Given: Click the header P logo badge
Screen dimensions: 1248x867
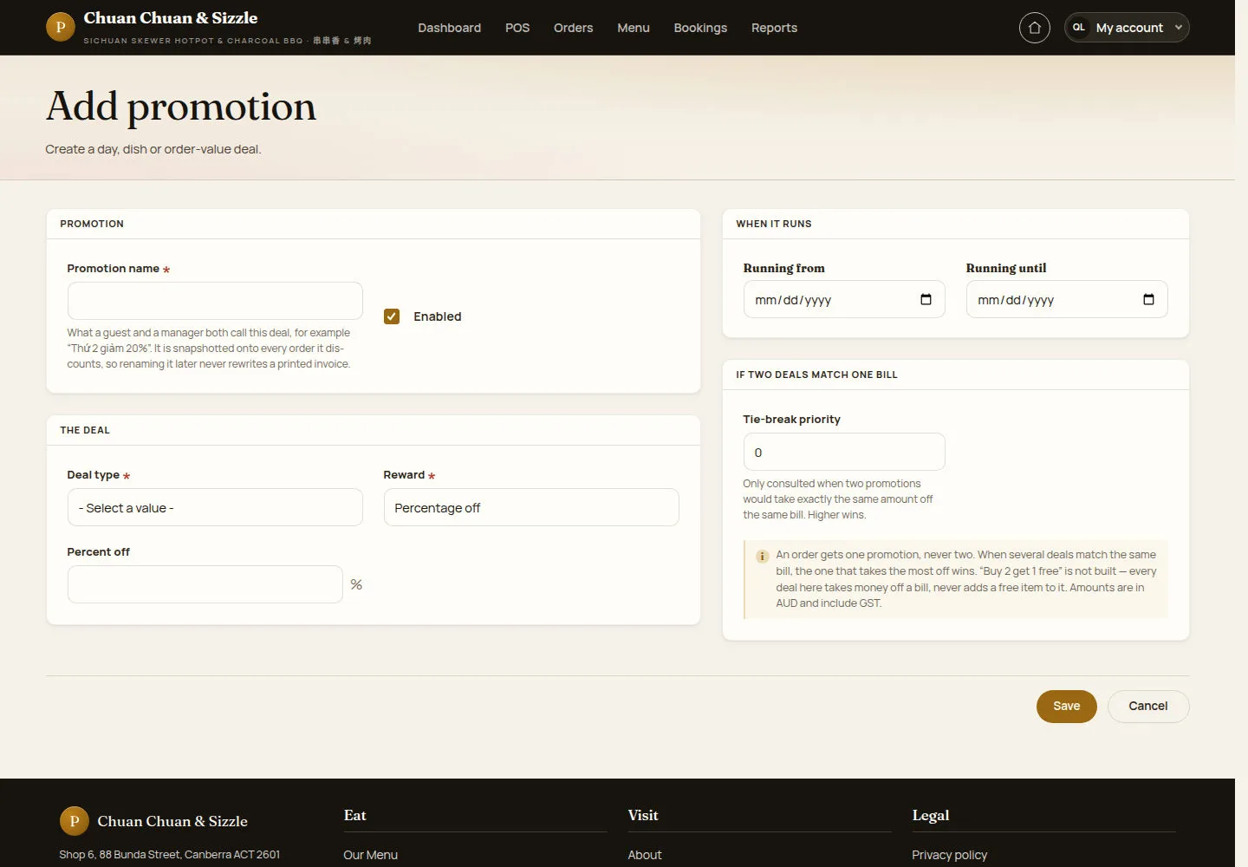Looking at the screenshot, I should [x=60, y=27].
